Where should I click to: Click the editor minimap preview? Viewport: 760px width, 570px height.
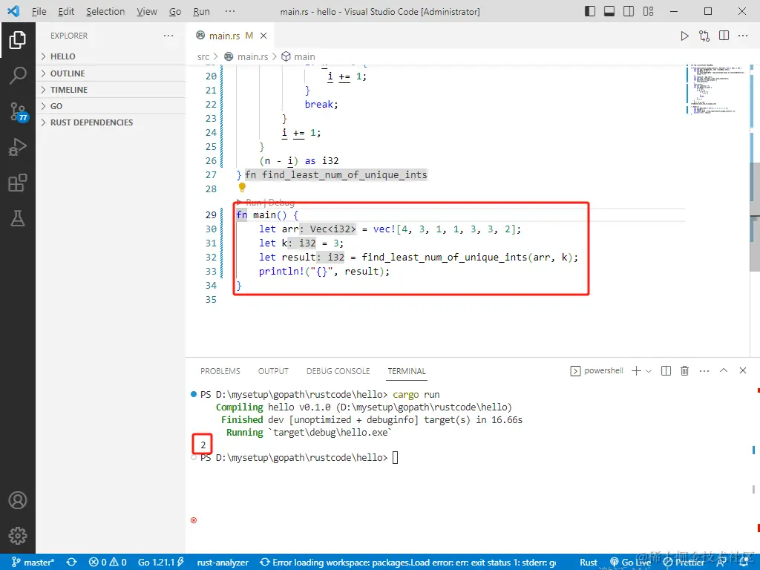716,90
